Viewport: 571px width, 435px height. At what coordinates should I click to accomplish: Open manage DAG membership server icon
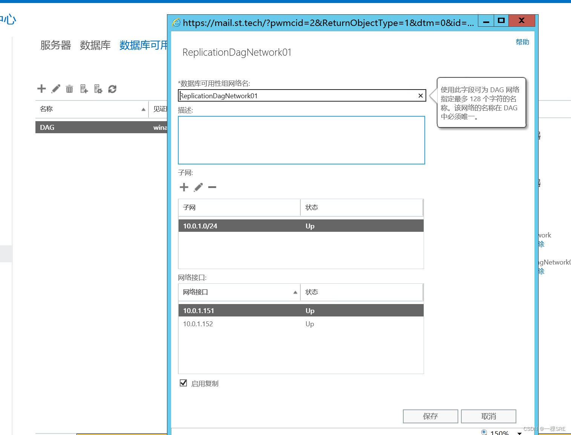point(84,89)
